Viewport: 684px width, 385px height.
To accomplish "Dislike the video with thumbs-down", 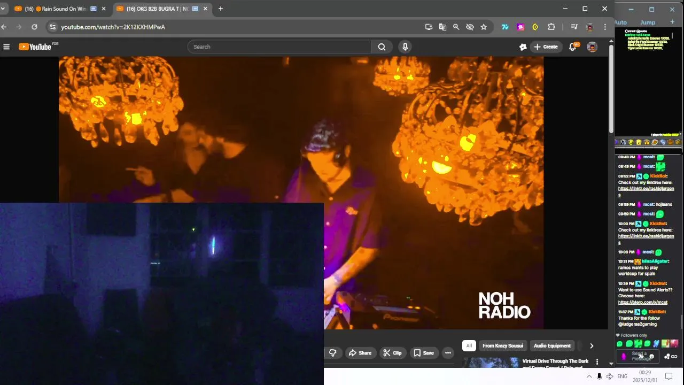I will (332, 353).
